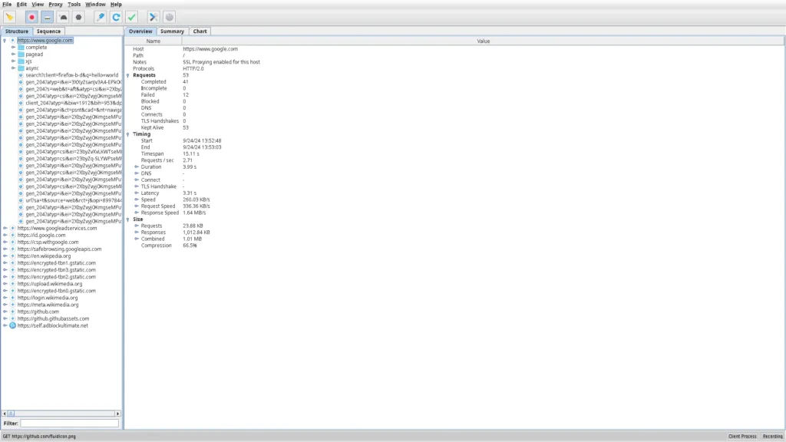This screenshot has height=442, width=786.
Task: Click the host icon beside en.wikipedia.org
Action: pyautogui.click(x=12, y=256)
